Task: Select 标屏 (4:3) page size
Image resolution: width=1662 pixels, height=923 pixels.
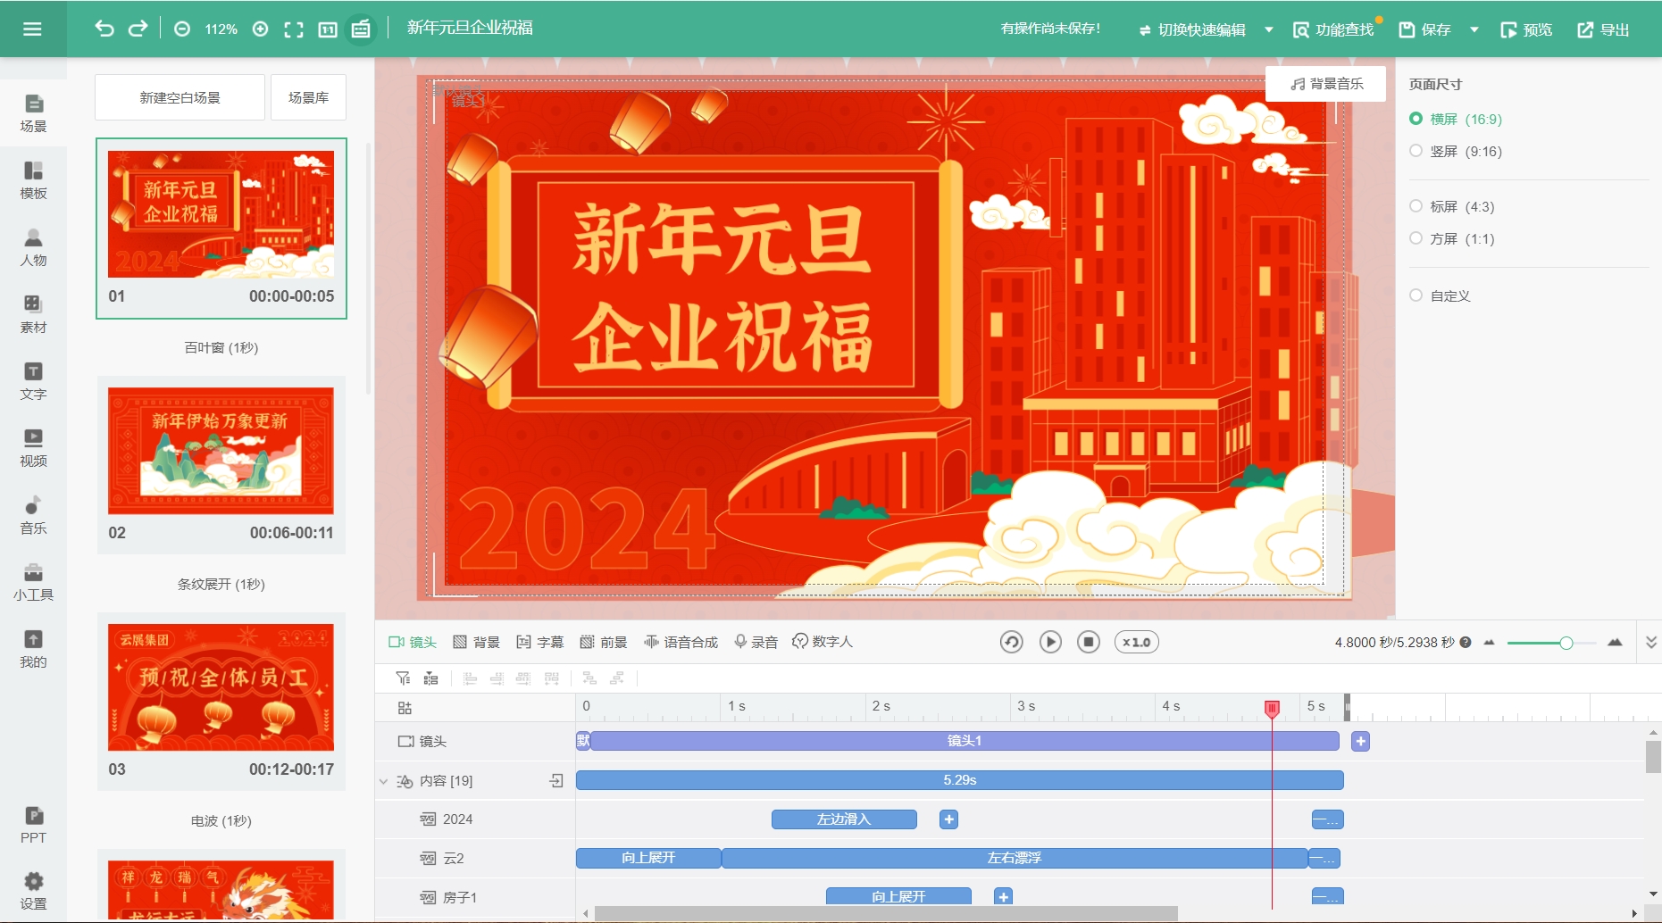Action: pyautogui.click(x=1452, y=206)
